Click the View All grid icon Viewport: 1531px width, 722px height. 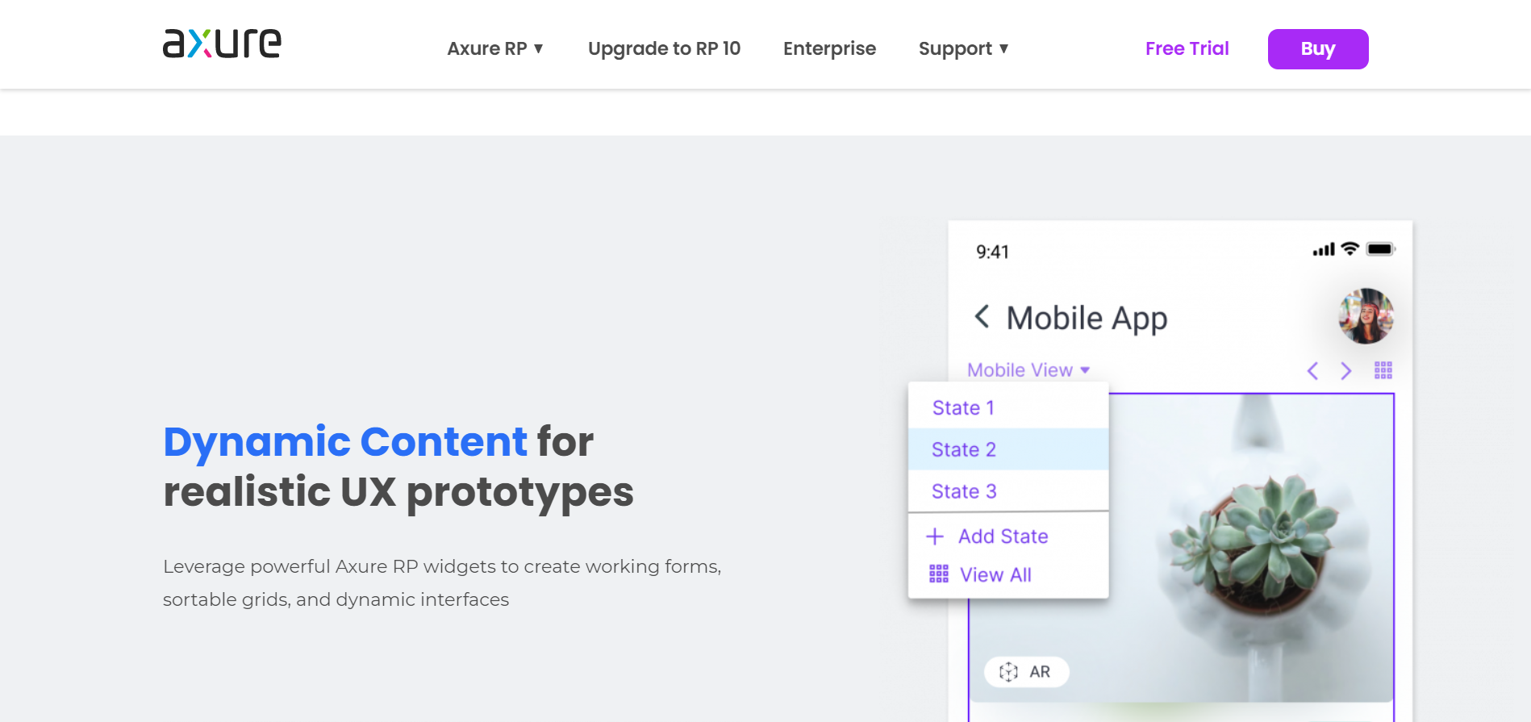coord(939,574)
